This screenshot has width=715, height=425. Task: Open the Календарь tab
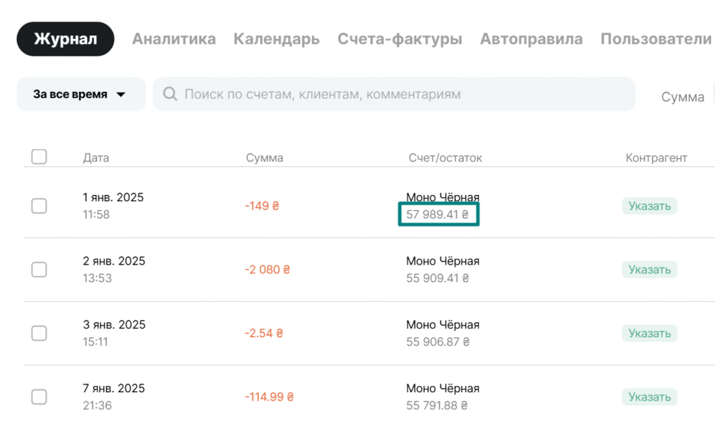277,39
